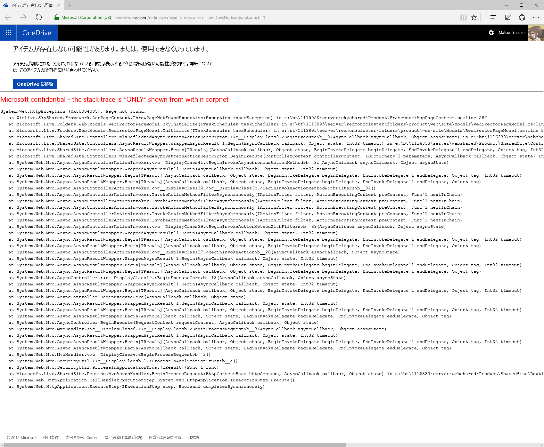Add page to favorites with star icon
Viewport: 544px width, 447px height.
point(474,17)
